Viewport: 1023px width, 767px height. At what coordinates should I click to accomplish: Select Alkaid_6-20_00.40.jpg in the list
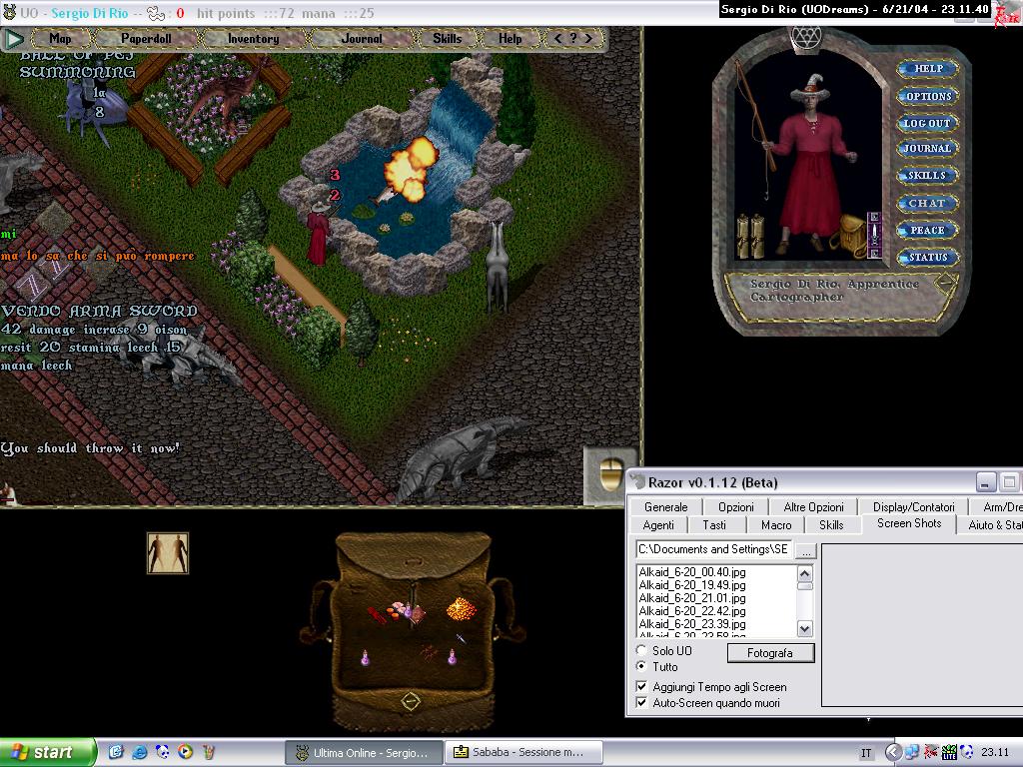[x=692, y=572]
